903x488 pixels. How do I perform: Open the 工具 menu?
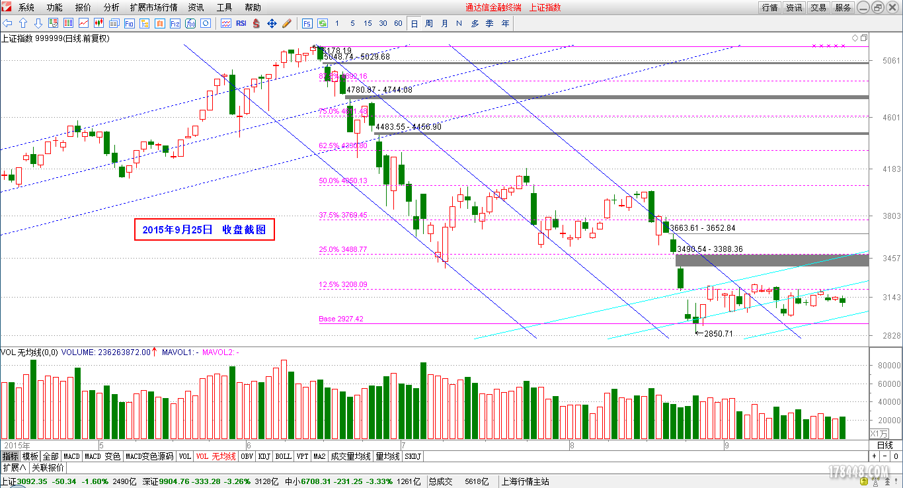point(224,7)
